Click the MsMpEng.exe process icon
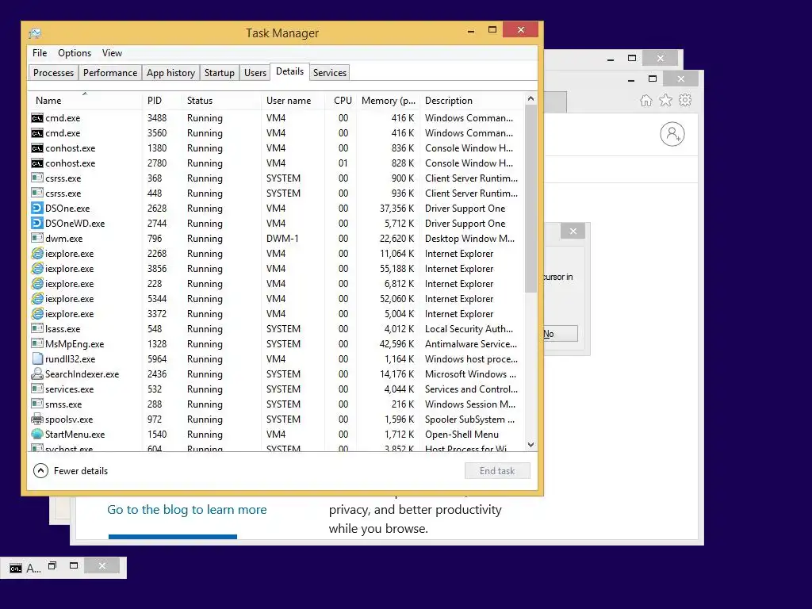812x609 pixels. (36, 343)
